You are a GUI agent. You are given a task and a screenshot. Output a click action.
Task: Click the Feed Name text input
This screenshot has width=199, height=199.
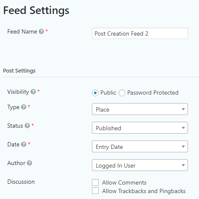click(x=140, y=34)
